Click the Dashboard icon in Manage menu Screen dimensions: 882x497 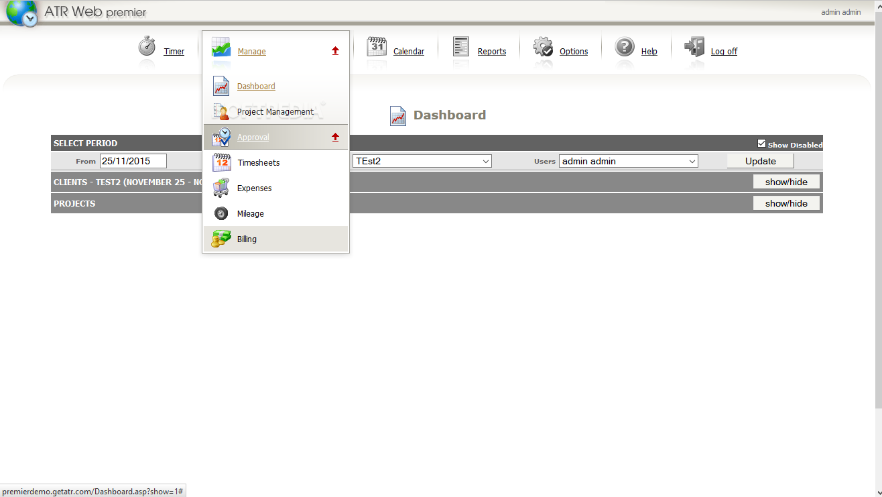(x=221, y=86)
